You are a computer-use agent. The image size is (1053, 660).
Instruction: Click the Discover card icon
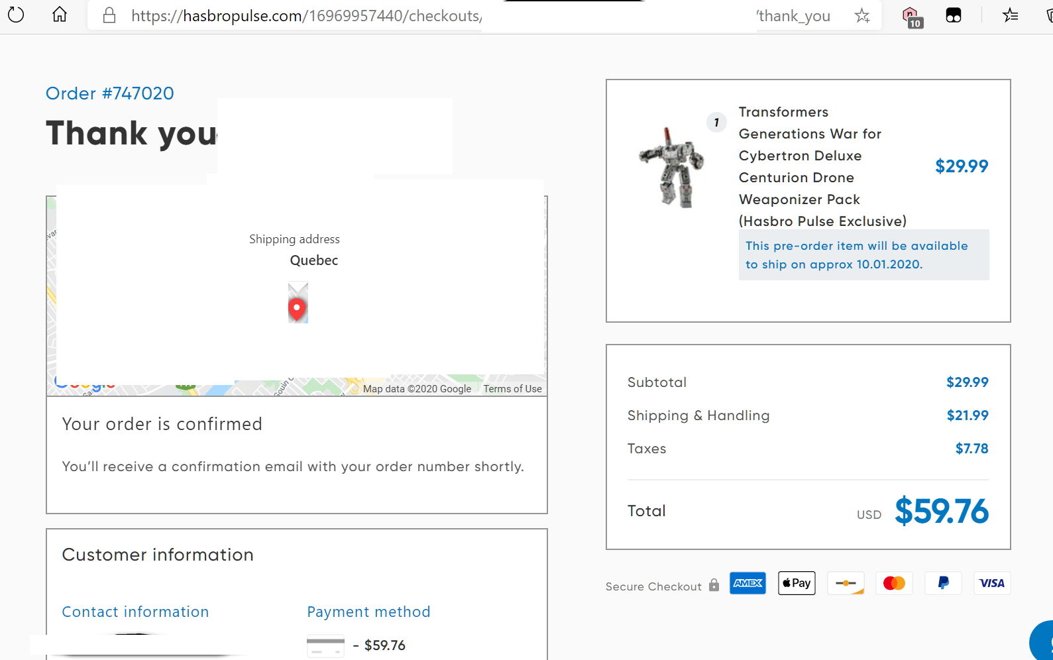pyautogui.click(x=846, y=583)
